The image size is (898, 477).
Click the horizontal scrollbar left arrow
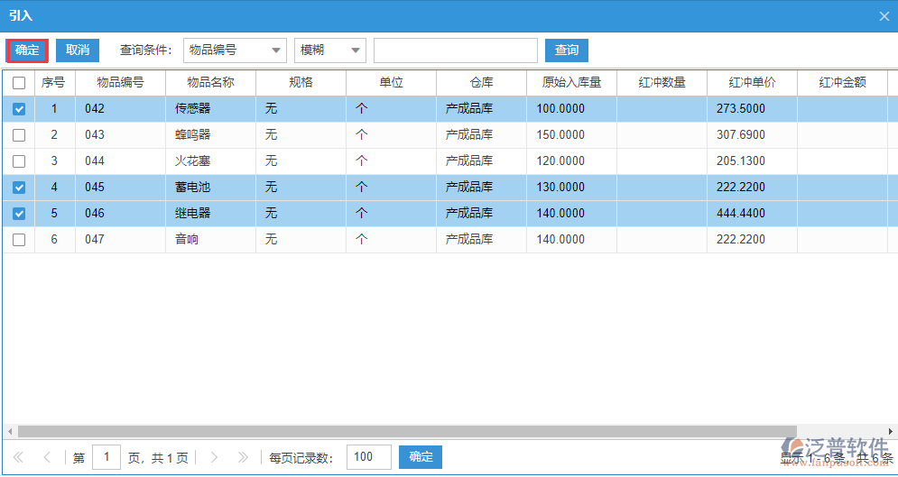[9, 431]
